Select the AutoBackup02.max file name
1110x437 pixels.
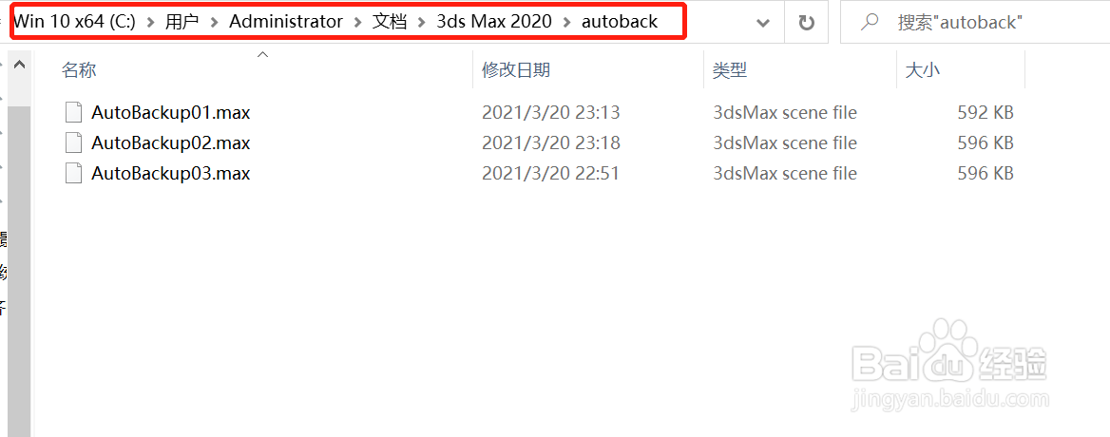pos(171,142)
